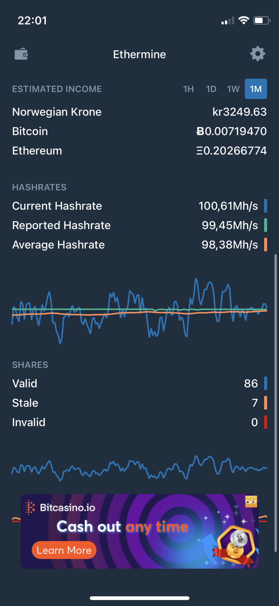279x606 pixels.
Task: Tap the Reported Hashrate label
Action: [x=61, y=225]
